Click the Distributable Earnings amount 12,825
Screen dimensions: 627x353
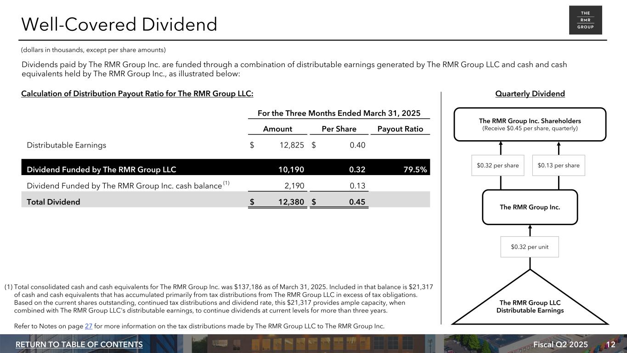click(292, 145)
